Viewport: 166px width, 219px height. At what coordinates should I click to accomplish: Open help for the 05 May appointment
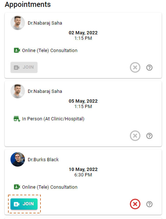click(149, 136)
